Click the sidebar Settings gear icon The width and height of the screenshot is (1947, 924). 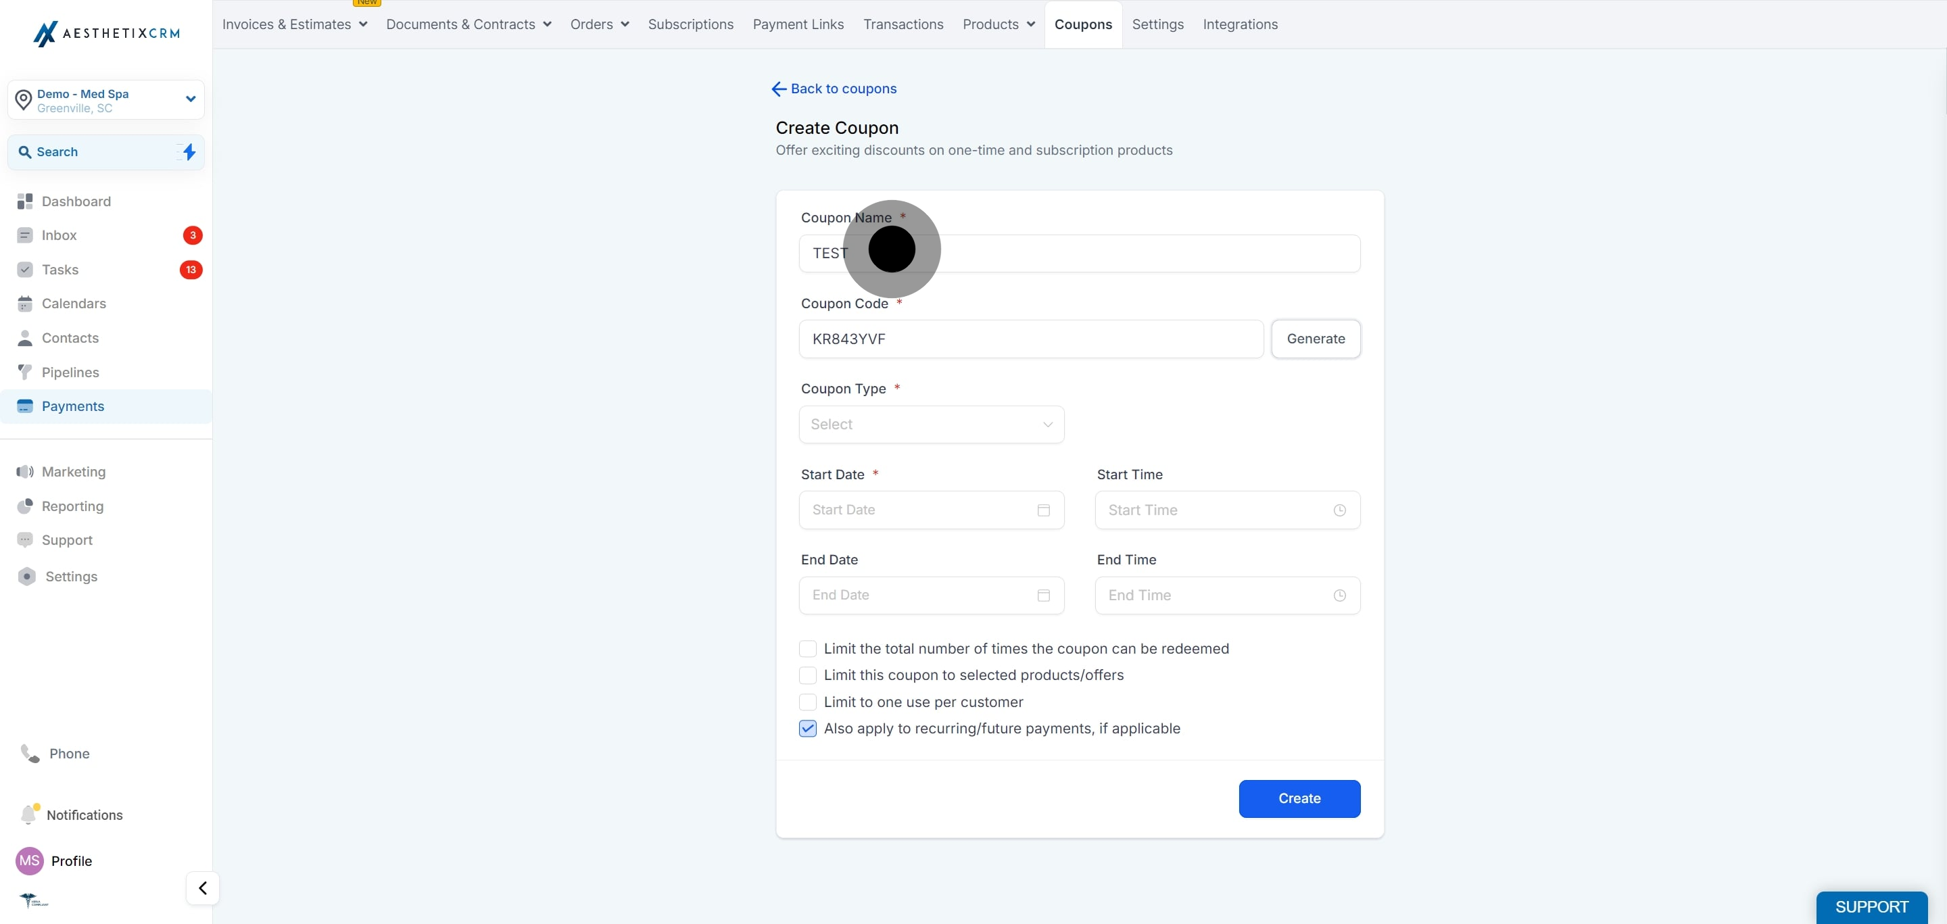pos(26,577)
